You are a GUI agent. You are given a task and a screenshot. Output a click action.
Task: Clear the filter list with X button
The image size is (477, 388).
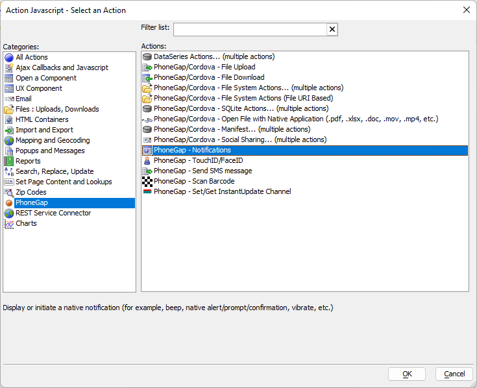click(x=332, y=29)
